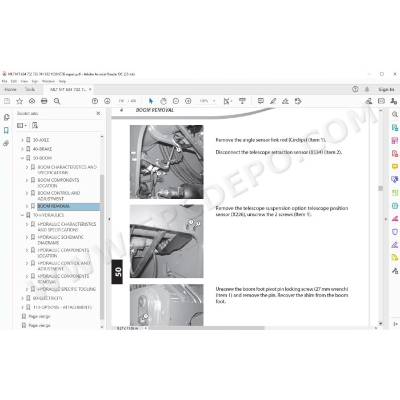
Task: Activate the Hand pan tool
Action: click(163, 101)
